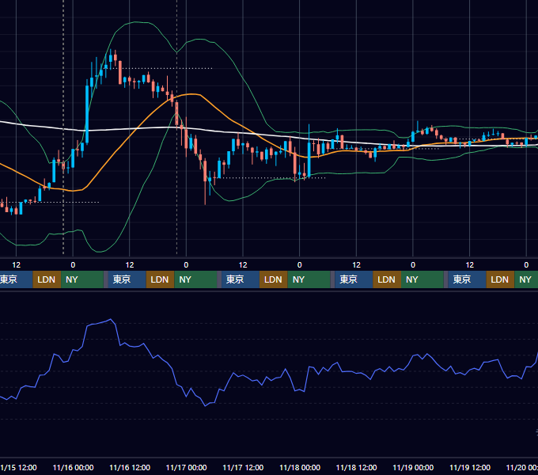The image size is (538, 475).
Task: Click the 11/17 12:00 date label
Action: pos(243,467)
